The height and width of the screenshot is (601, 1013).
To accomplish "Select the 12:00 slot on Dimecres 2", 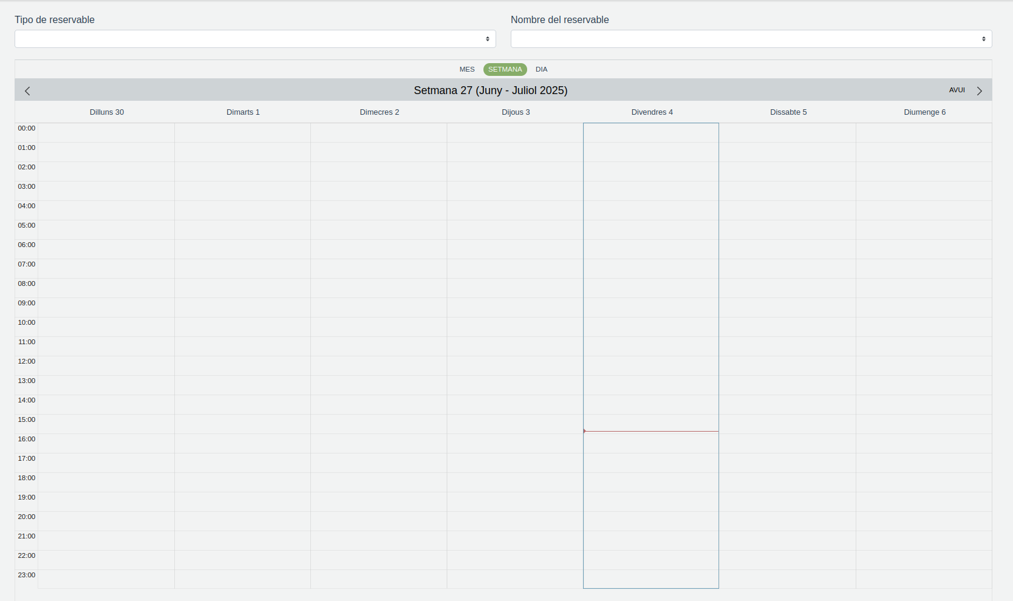I will tap(379, 365).
